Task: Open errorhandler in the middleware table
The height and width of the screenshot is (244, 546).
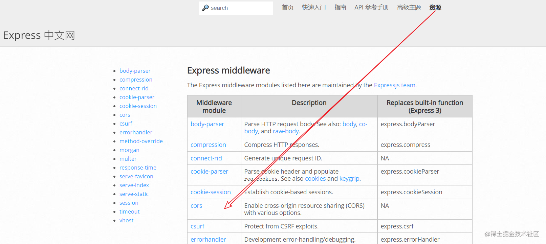Action: [x=208, y=240]
